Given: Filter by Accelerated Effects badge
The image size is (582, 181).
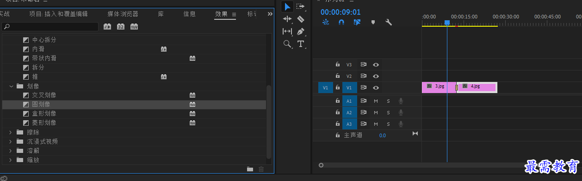Looking at the screenshot, I should coord(107,27).
